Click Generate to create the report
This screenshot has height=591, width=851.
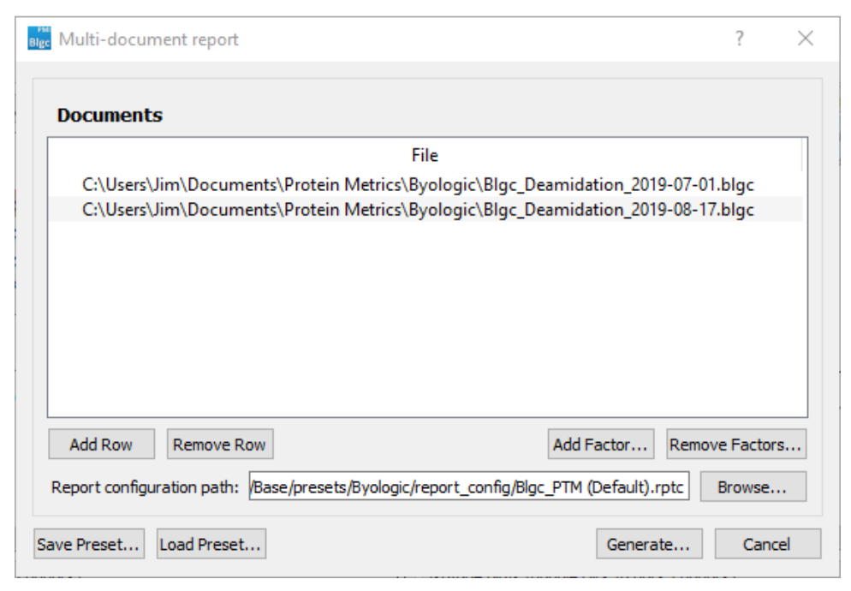tap(649, 544)
